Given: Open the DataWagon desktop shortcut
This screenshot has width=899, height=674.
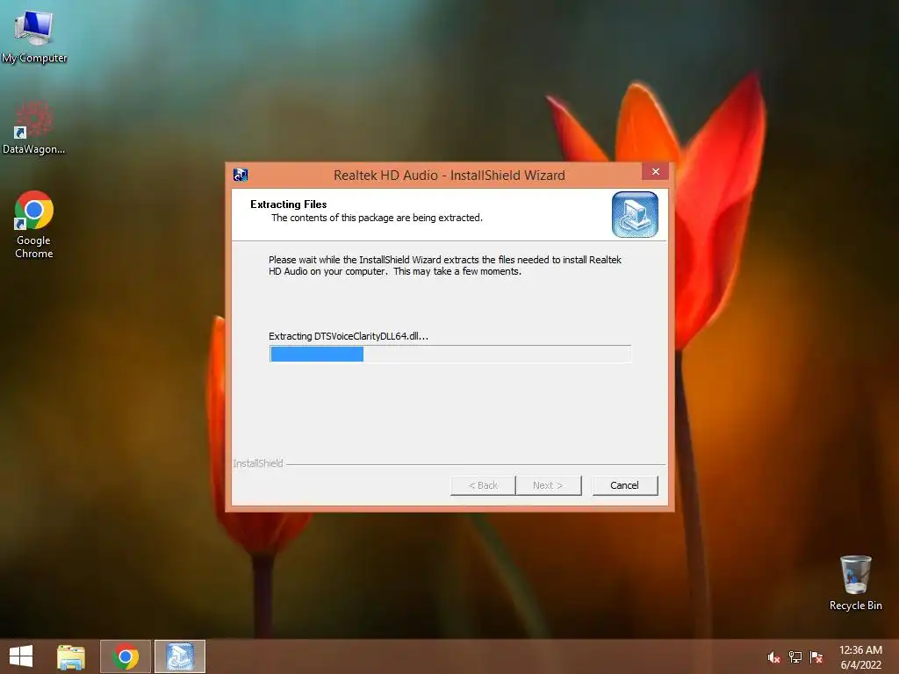Looking at the screenshot, I should [34, 127].
